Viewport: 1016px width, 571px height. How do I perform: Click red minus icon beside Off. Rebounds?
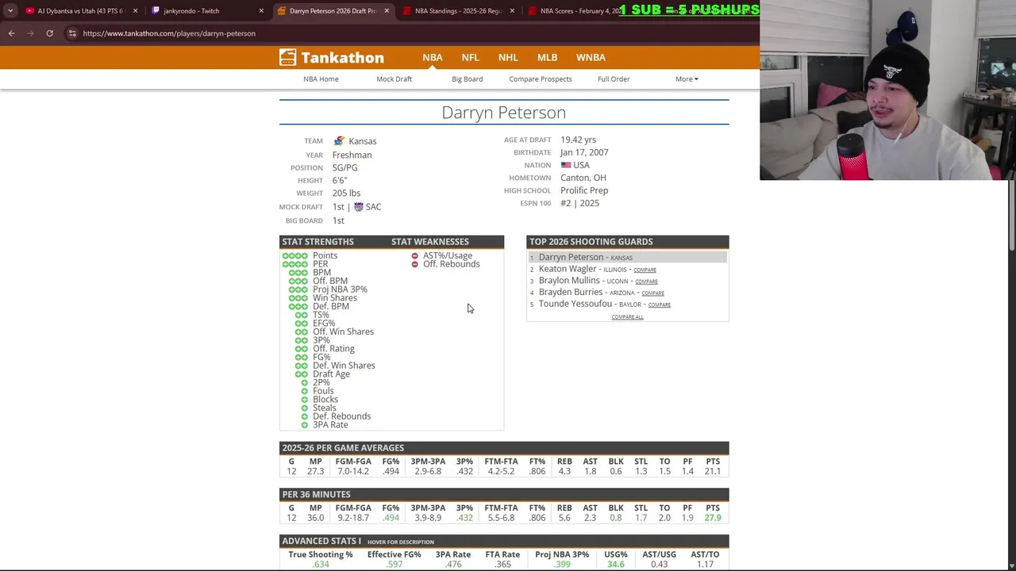[414, 264]
